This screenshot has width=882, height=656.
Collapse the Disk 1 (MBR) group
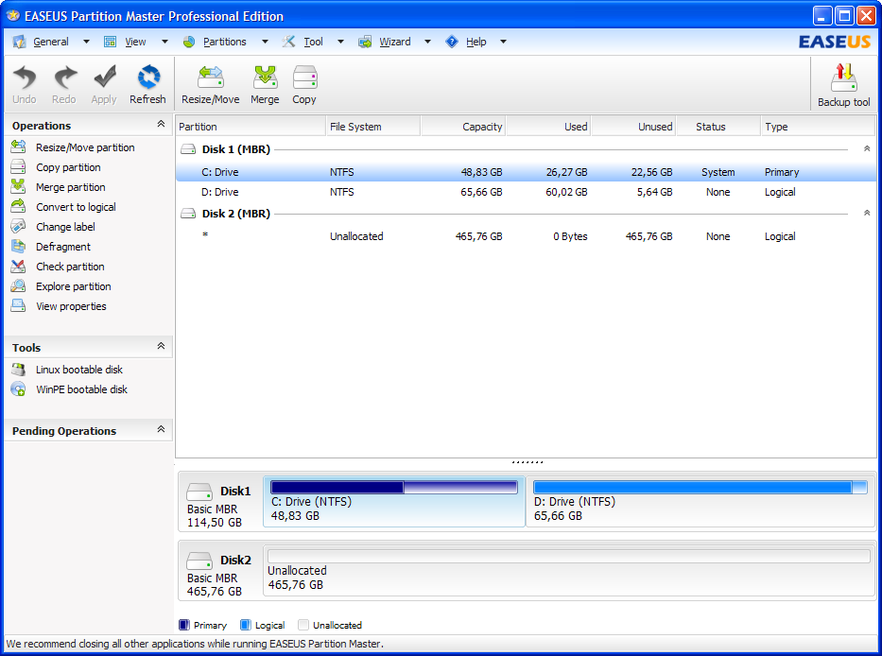tap(867, 149)
